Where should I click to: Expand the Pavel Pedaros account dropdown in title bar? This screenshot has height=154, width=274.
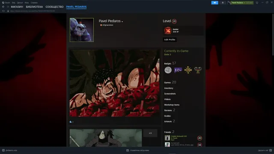pos(242,3)
